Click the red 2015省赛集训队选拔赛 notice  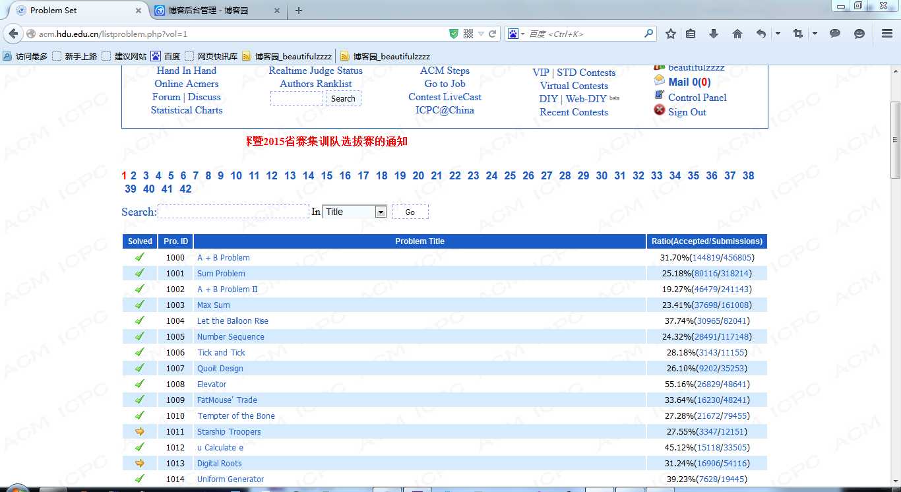[x=326, y=141]
